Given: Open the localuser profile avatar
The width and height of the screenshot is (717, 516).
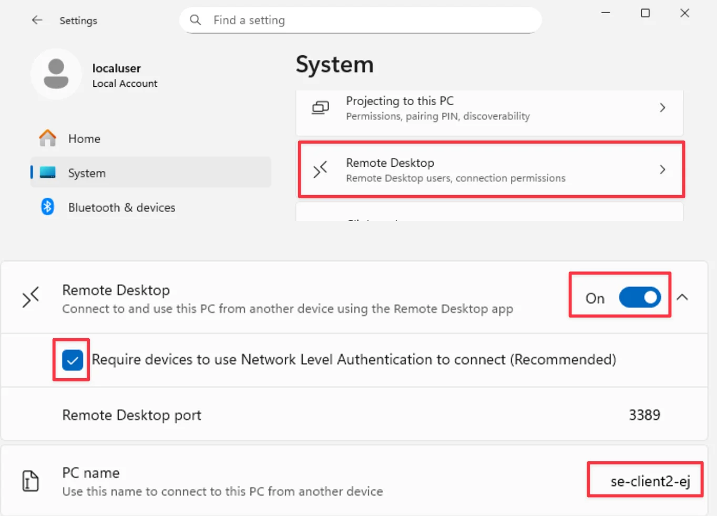Looking at the screenshot, I should point(56,74).
